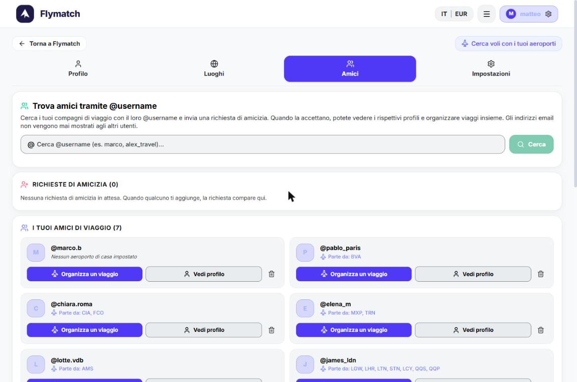Remove @elena_m using trash icon
The height and width of the screenshot is (382, 577).
pyautogui.click(x=540, y=330)
